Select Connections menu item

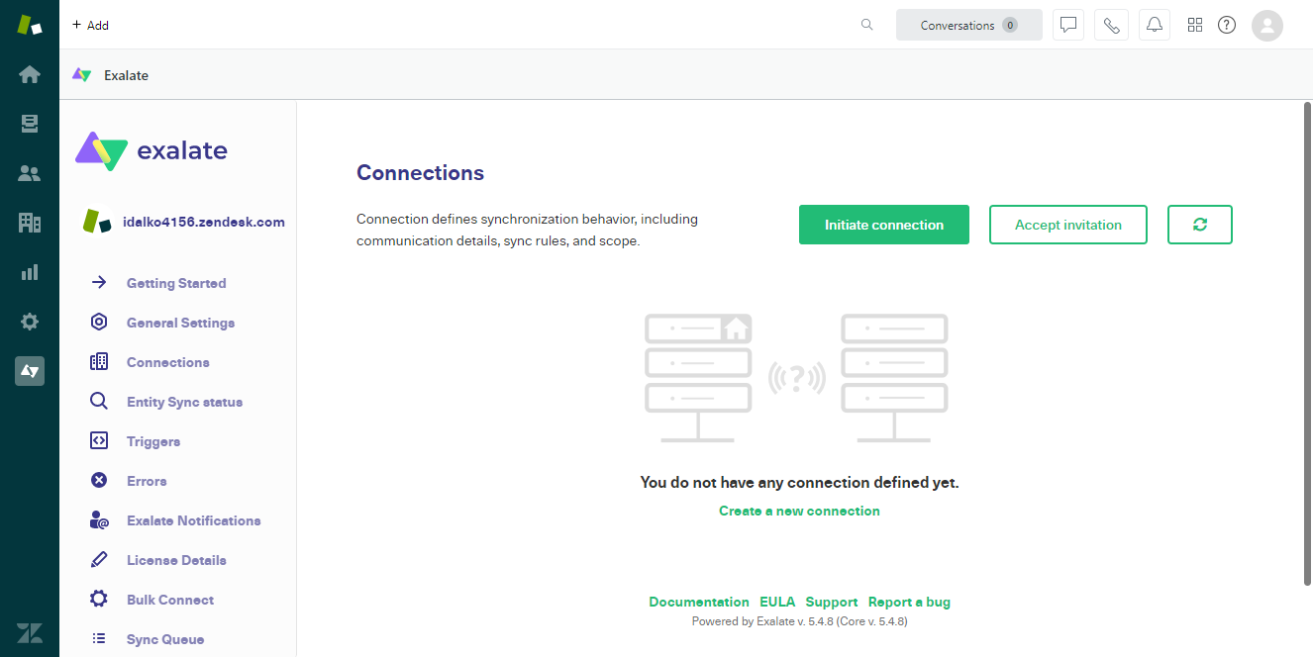pos(168,362)
